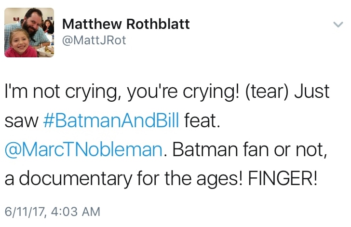Click the phrase "Batman fan or not"
The height and width of the screenshot is (227, 351).
pyautogui.click(x=249, y=149)
